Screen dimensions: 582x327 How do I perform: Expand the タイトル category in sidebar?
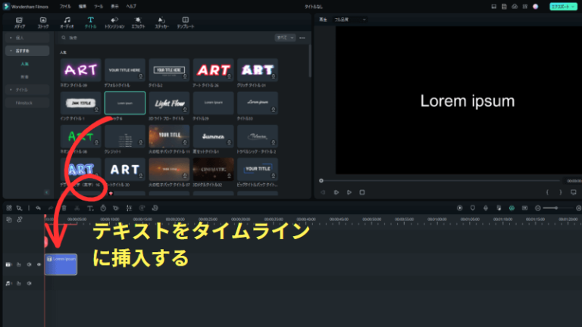tap(27, 90)
